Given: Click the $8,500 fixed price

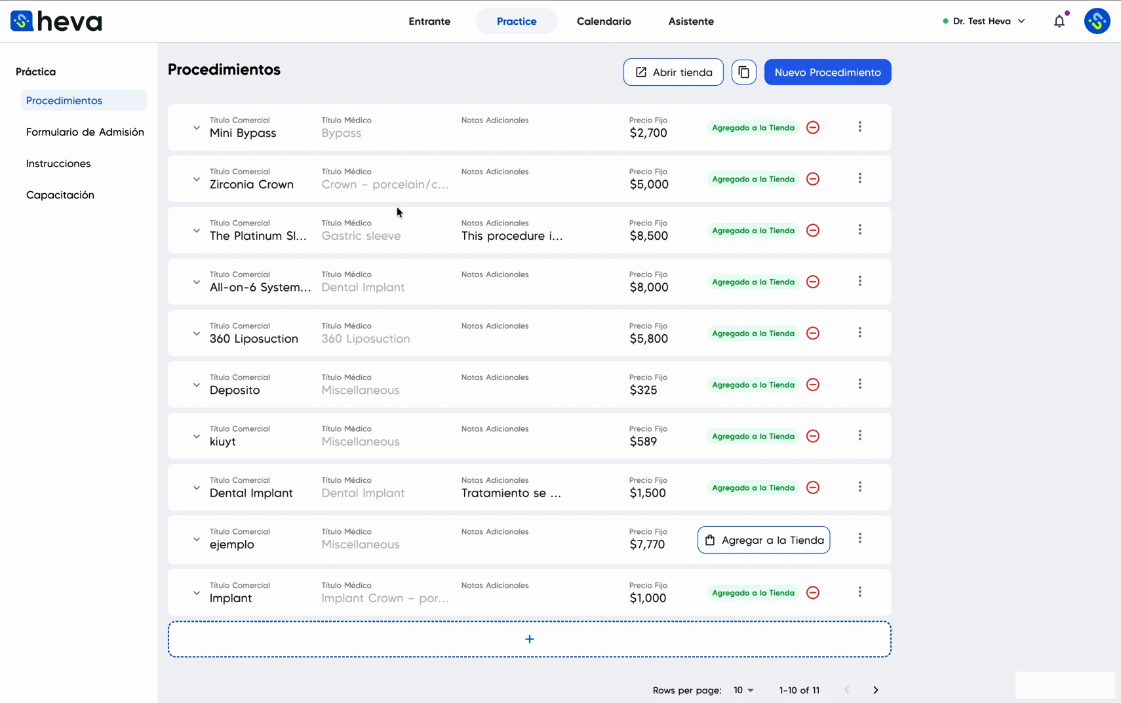Looking at the screenshot, I should [649, 236].
